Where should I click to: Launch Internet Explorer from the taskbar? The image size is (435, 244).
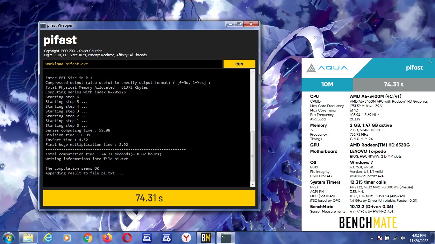tap(48, 238)
